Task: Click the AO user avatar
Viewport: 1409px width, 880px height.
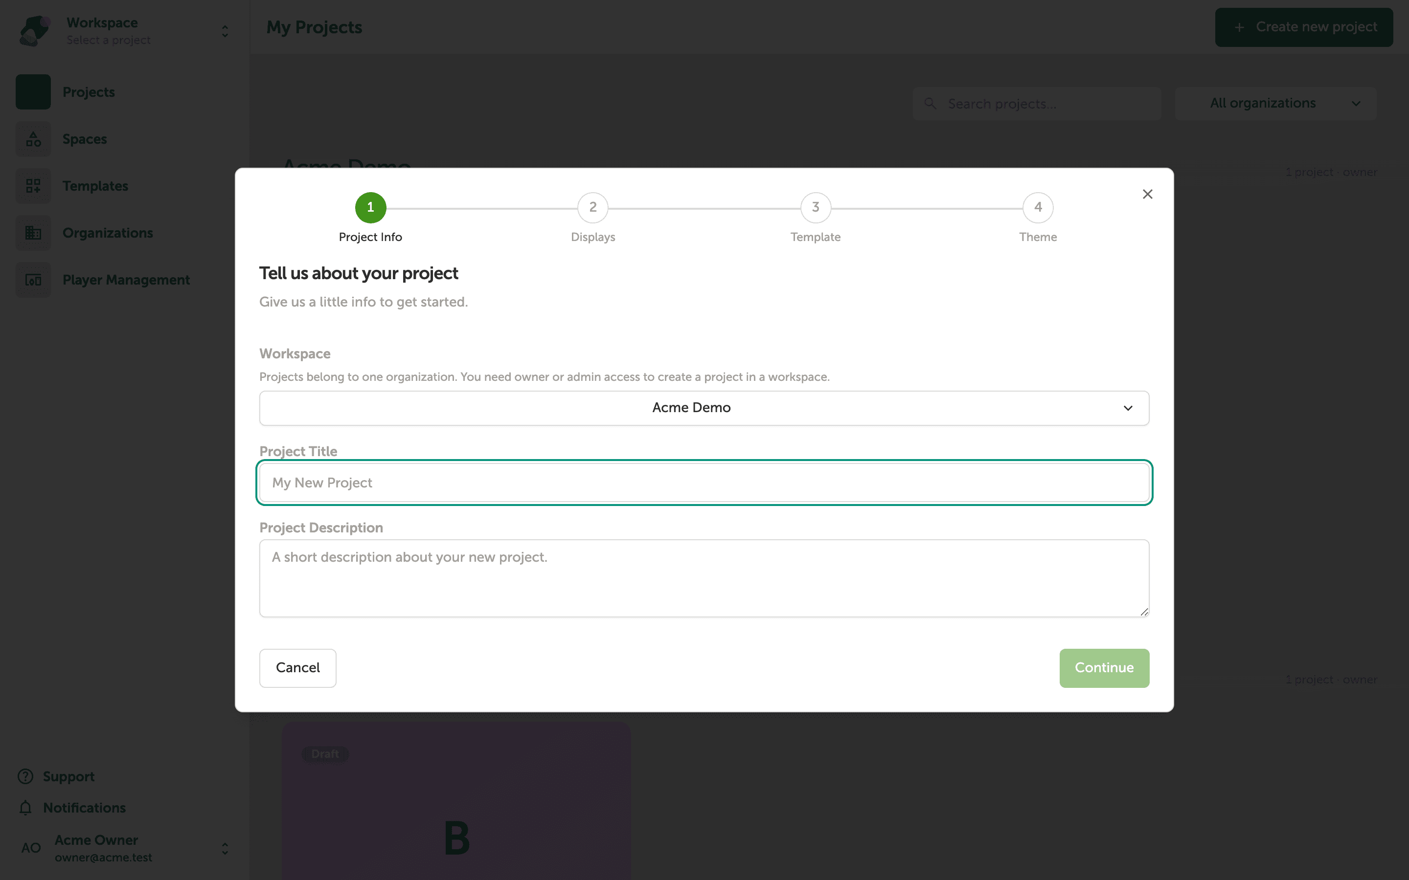Action: (31, 848)
